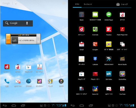Launch Evernote app
Viewport: 136px width, 108px height.
click(x=95, y=29)
